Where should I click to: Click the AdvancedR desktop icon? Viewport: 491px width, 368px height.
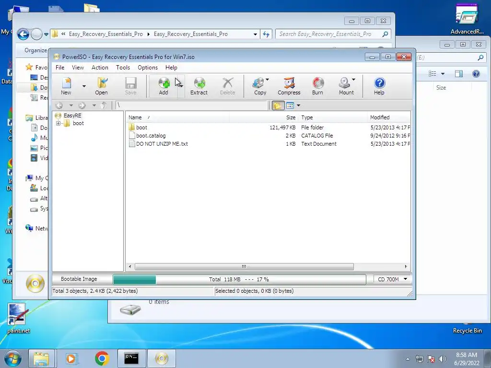point(467,19)
